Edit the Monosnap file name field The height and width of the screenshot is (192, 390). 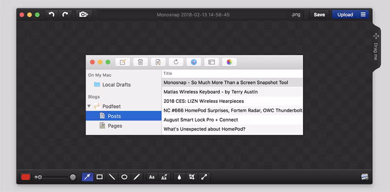click(x=193, y=15)
